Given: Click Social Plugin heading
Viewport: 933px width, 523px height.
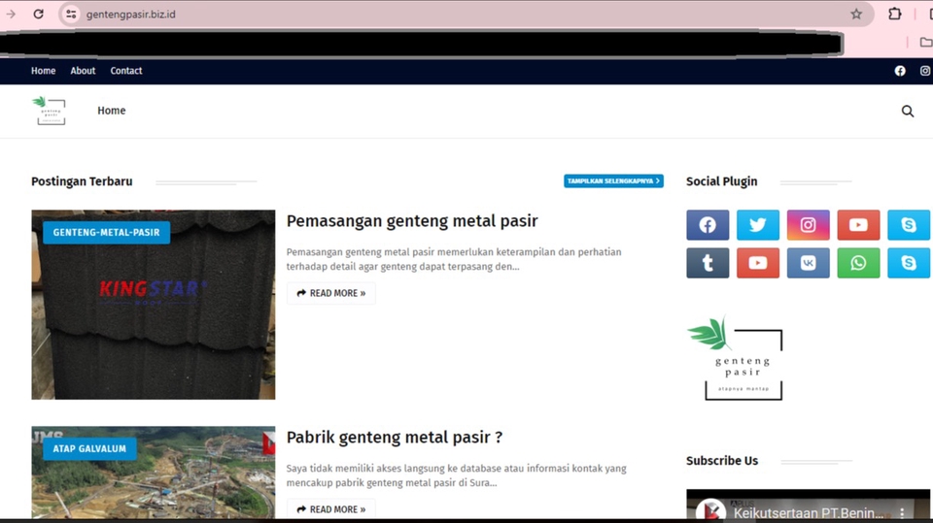Looking at the screenshot, I should point(722,181).
